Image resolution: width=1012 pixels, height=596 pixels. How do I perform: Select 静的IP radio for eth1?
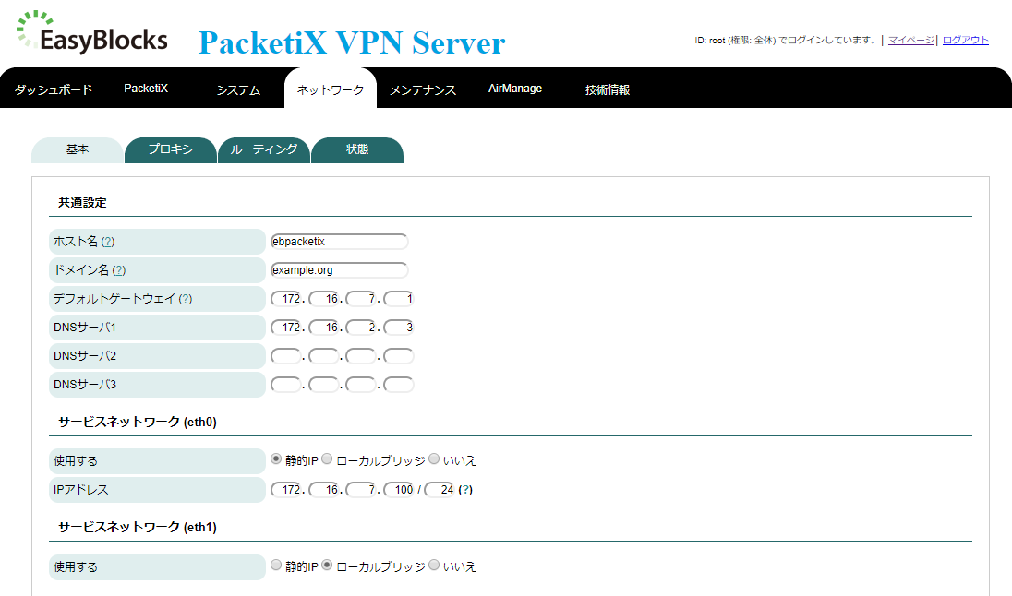(276, 565)
